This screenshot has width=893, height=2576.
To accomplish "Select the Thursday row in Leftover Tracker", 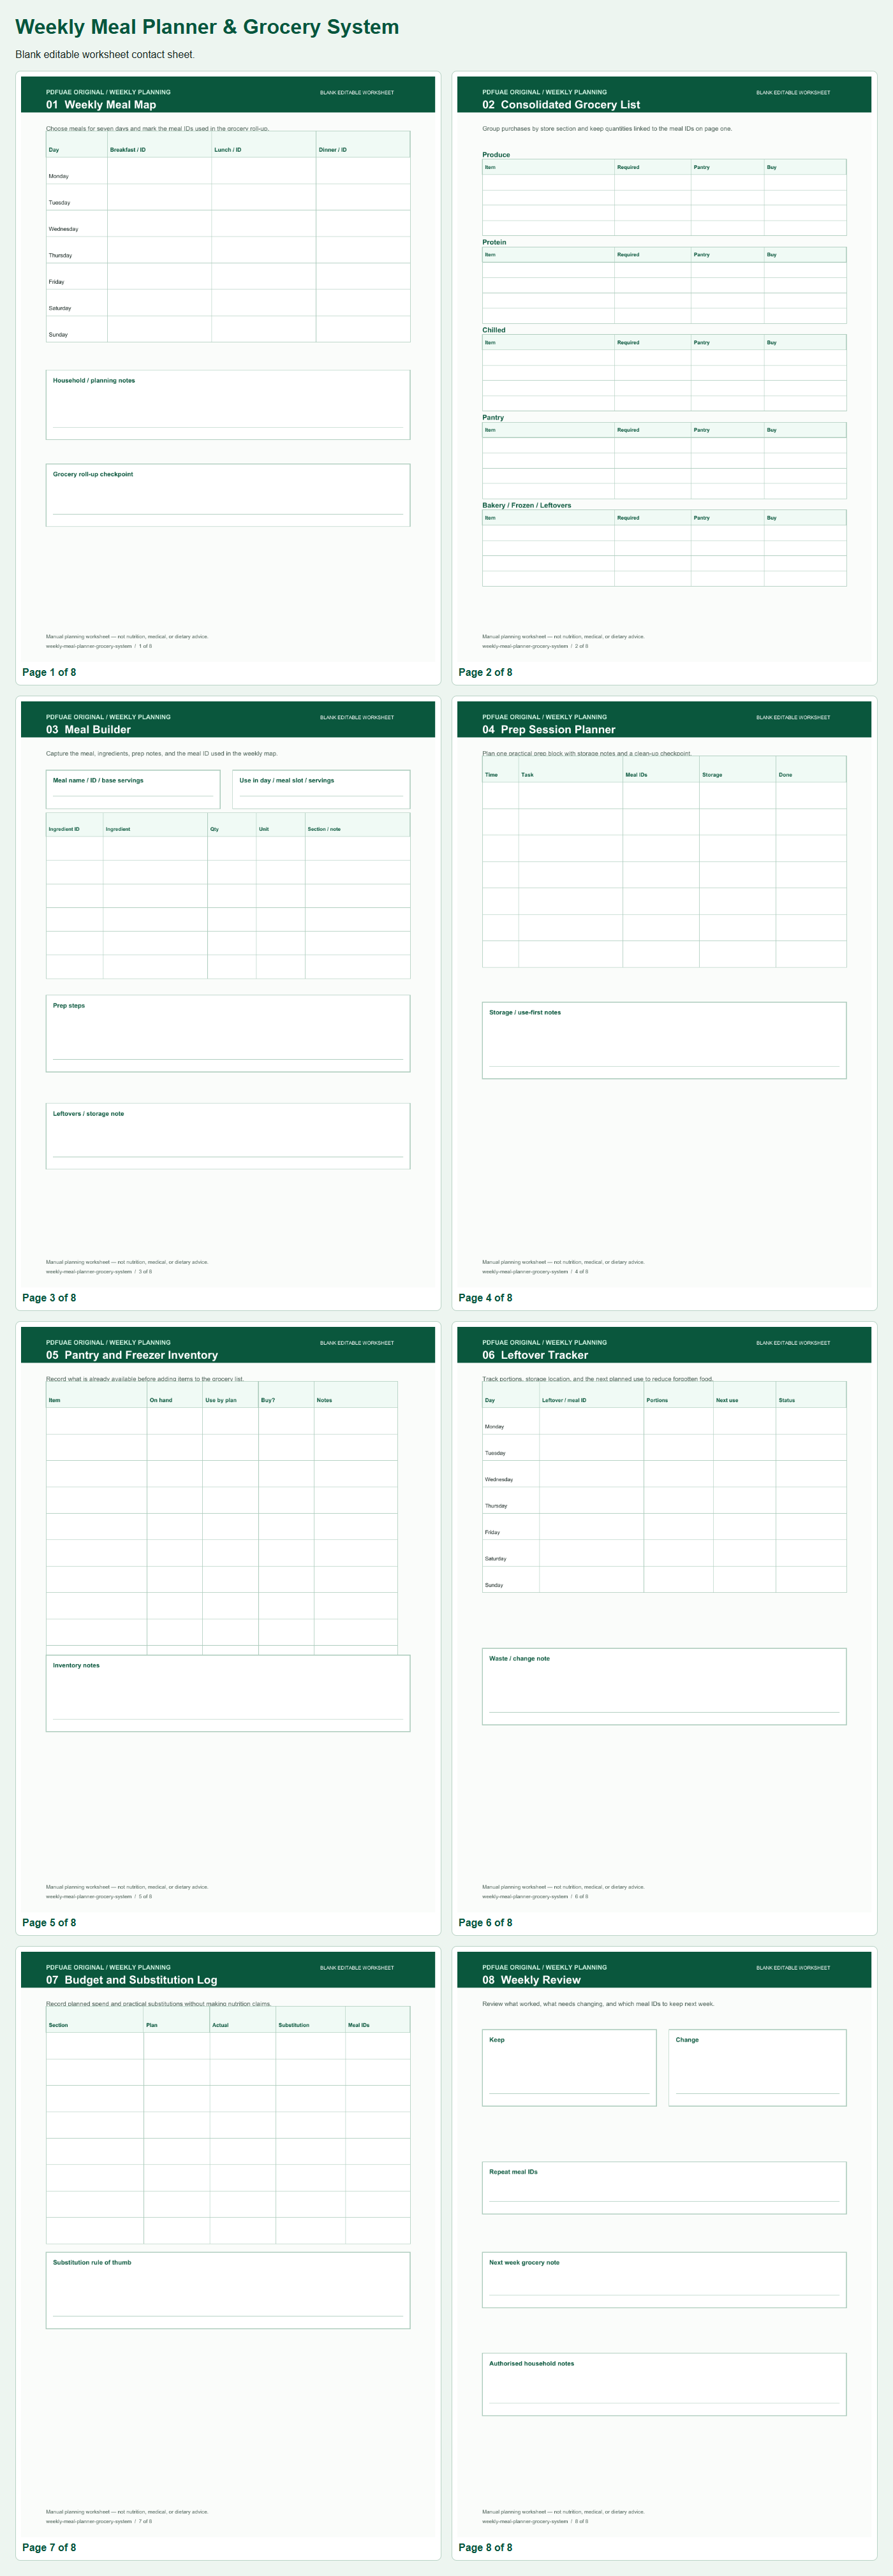I will pos(664,1500).
